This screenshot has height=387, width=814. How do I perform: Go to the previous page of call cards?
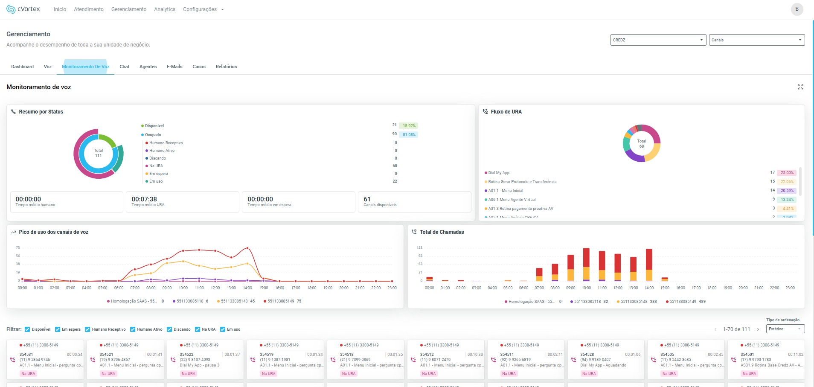coord(715,329)
